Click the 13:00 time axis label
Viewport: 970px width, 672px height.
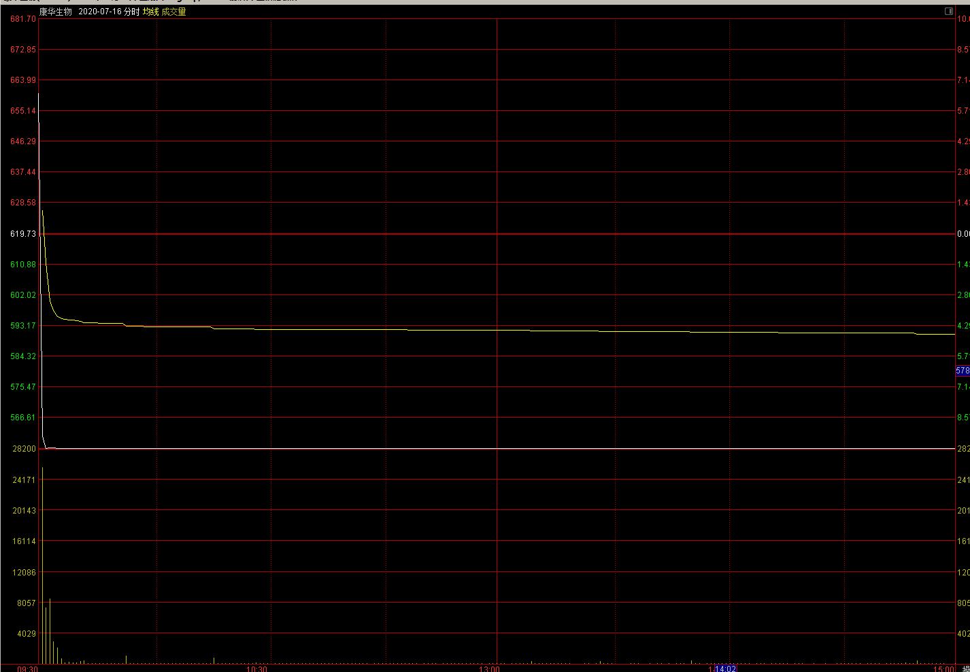[488, 669]
